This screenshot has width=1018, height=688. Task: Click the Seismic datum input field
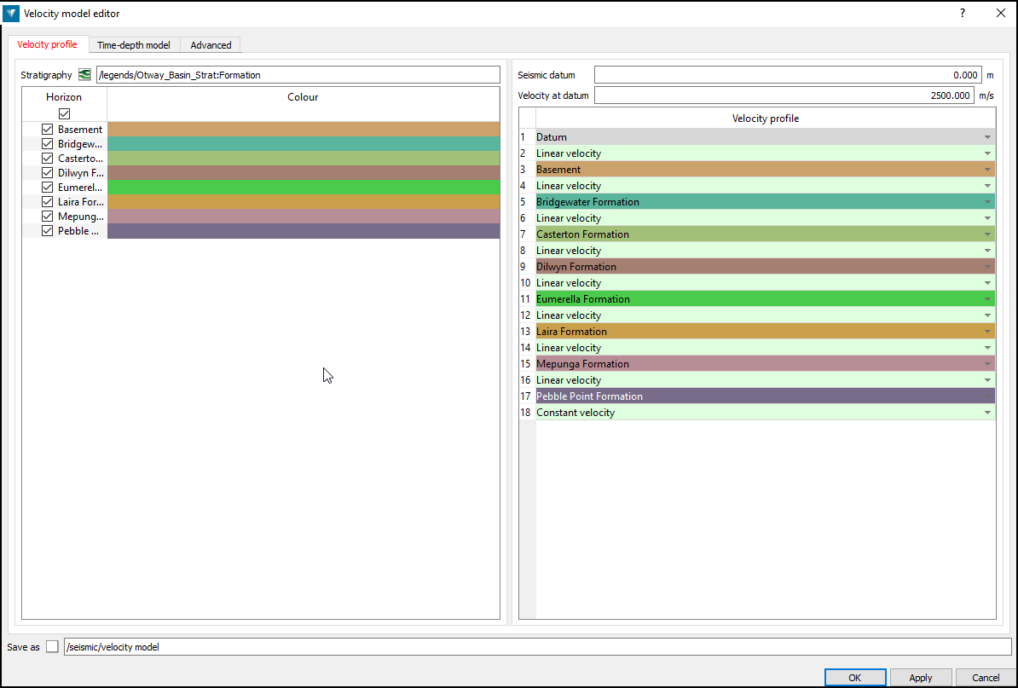[784, 74]
